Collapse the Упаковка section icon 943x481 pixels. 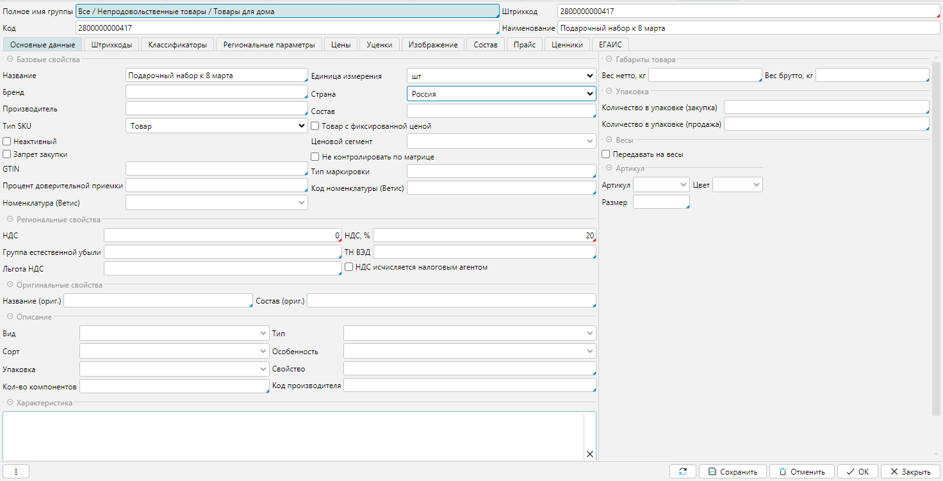(609, 92)
